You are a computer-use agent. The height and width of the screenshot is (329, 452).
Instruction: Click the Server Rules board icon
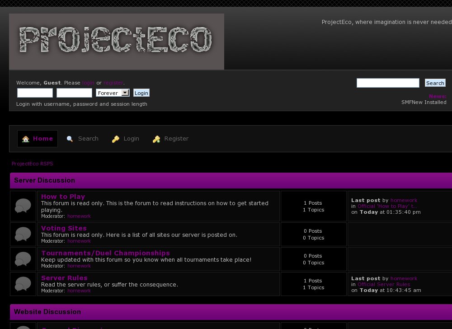click(x=23, y=283)
